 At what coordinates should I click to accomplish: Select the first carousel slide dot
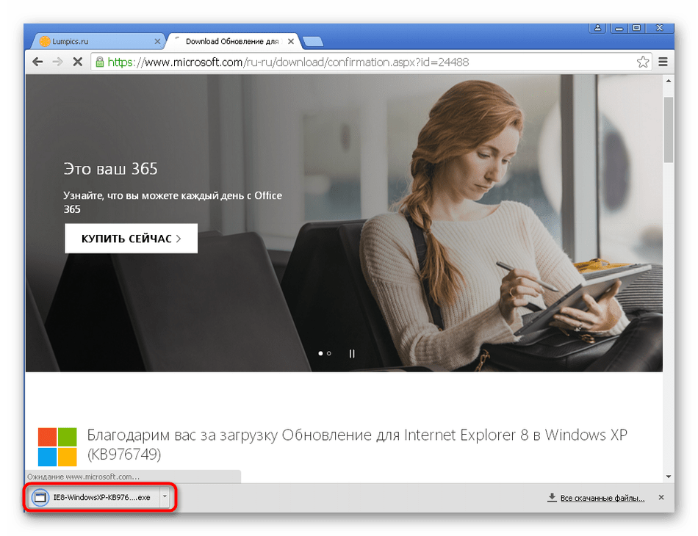pos(320,353)
